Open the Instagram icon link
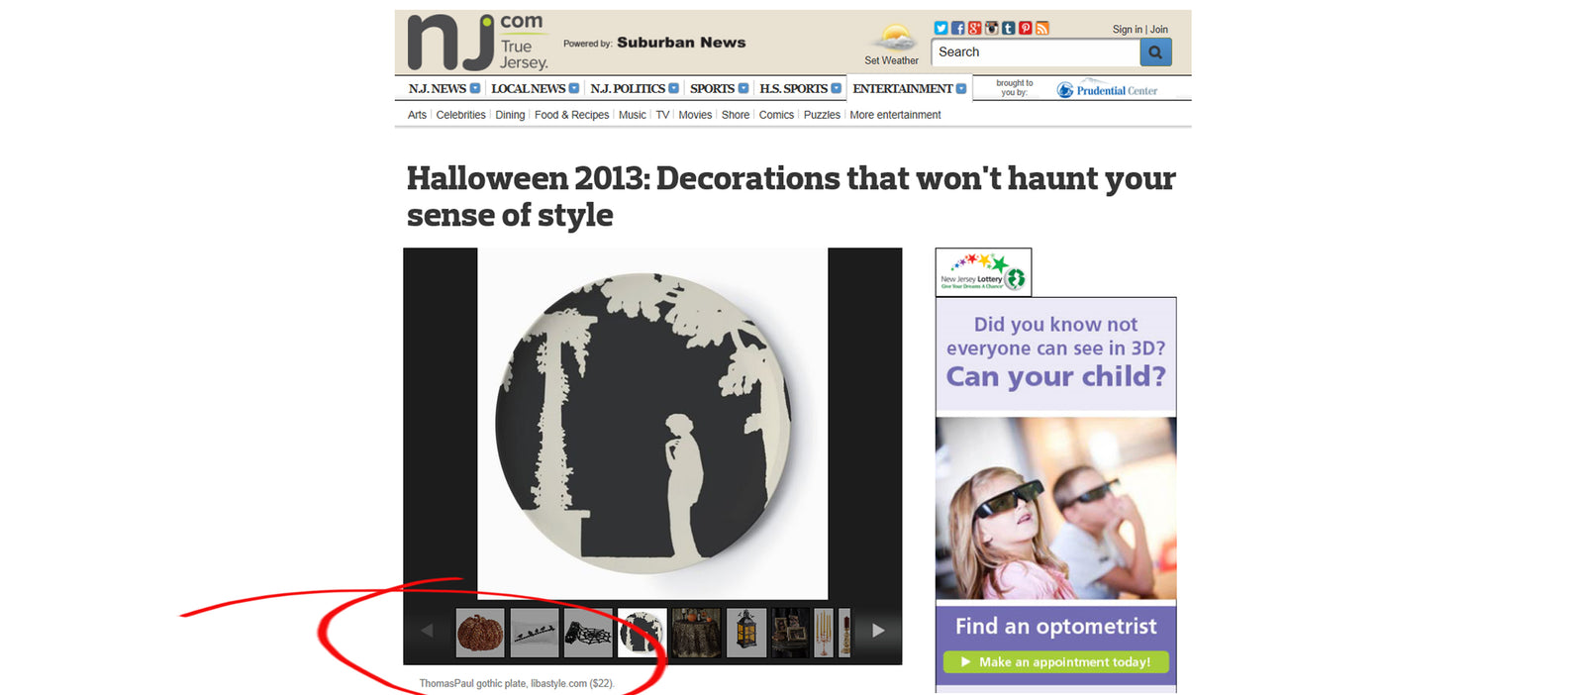The width and height of the screenshot is (1584, 695). pos(991,29)
